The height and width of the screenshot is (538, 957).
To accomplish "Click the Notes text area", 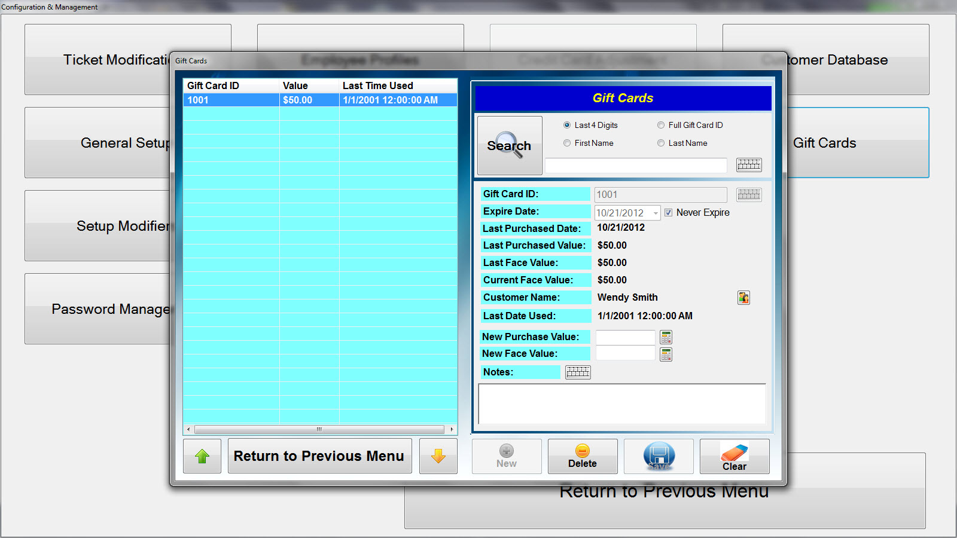I will coord(621,404).
